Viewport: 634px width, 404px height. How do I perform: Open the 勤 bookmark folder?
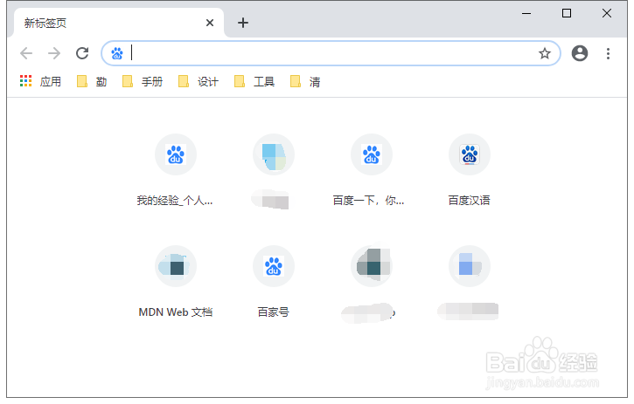point(92,82)
